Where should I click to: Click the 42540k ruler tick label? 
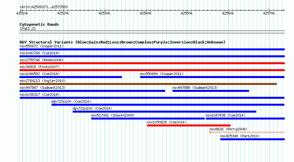tap(146, 13)
